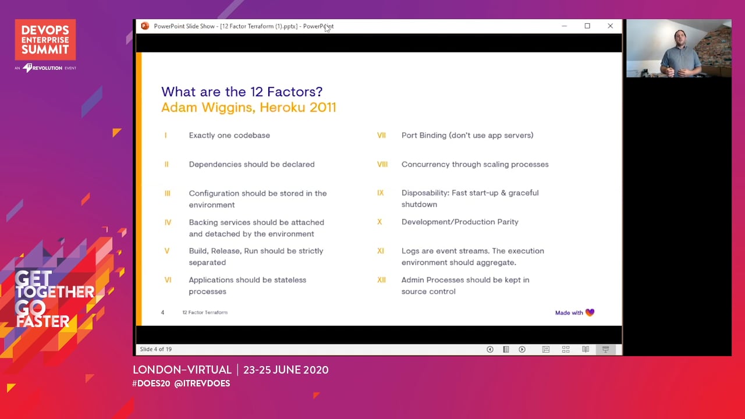Click the '12 Factor Terraform' footer text
The width and height of the screenshot is (745, 419).
pyautogui.click(x=205, y=313)
